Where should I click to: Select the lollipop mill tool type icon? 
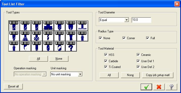[37, 36]
